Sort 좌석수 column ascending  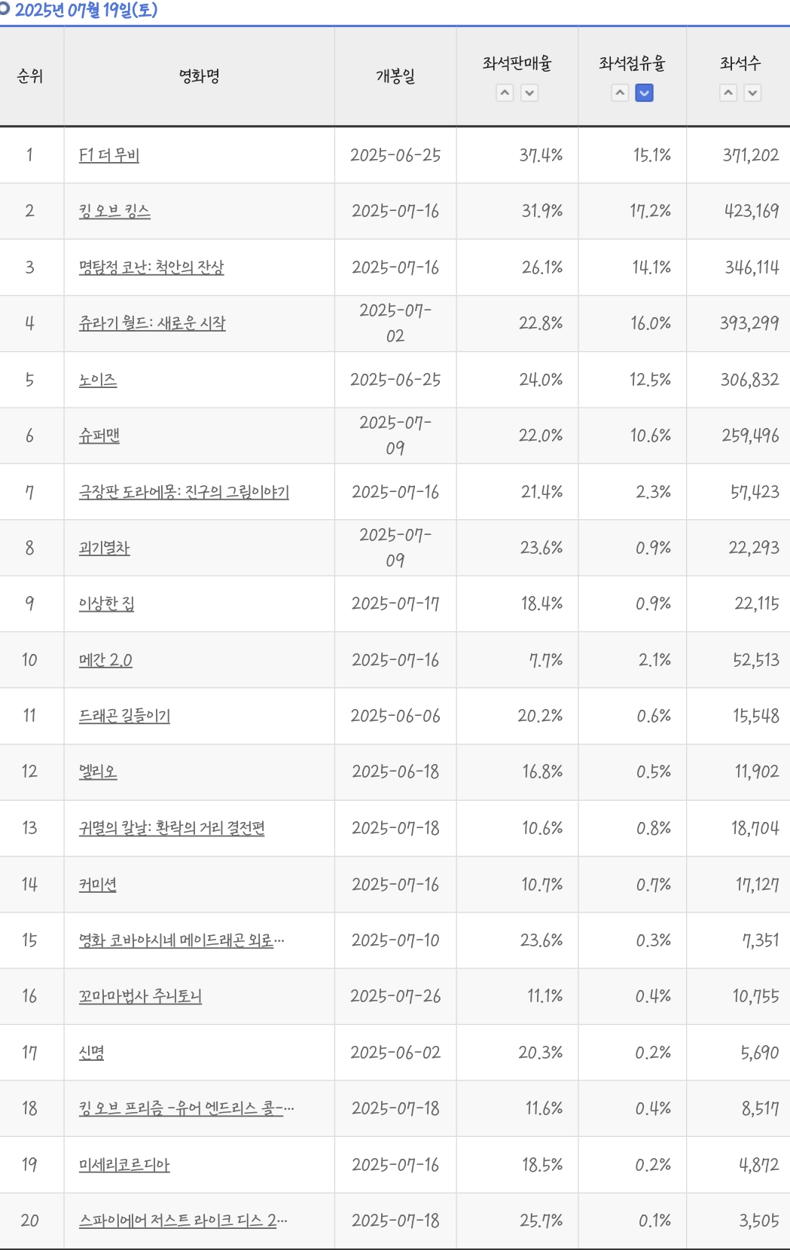tap(728, 93)
